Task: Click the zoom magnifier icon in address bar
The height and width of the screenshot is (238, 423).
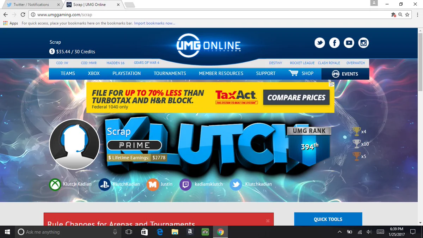Action: click(x=400, y=14)
